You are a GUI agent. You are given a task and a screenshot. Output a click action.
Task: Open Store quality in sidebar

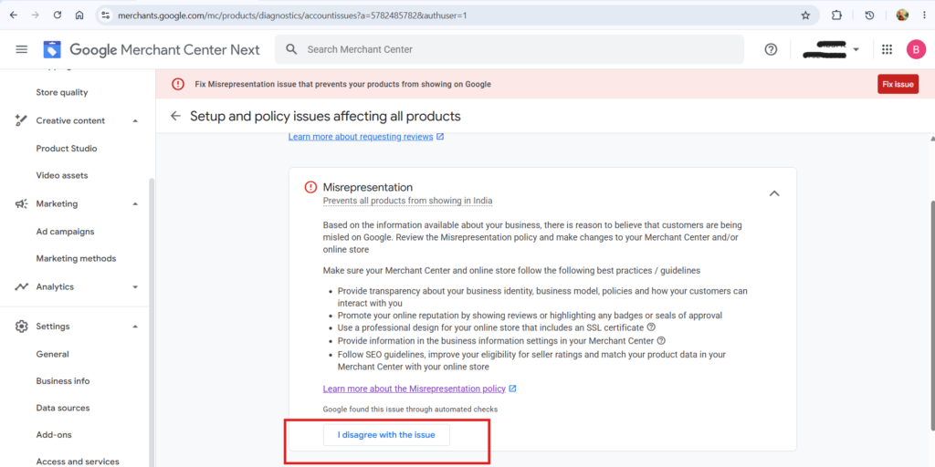[x=62, y=92]
